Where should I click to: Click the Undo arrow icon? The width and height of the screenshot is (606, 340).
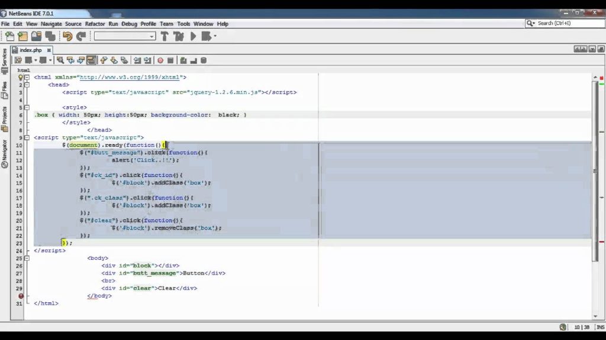67,36
